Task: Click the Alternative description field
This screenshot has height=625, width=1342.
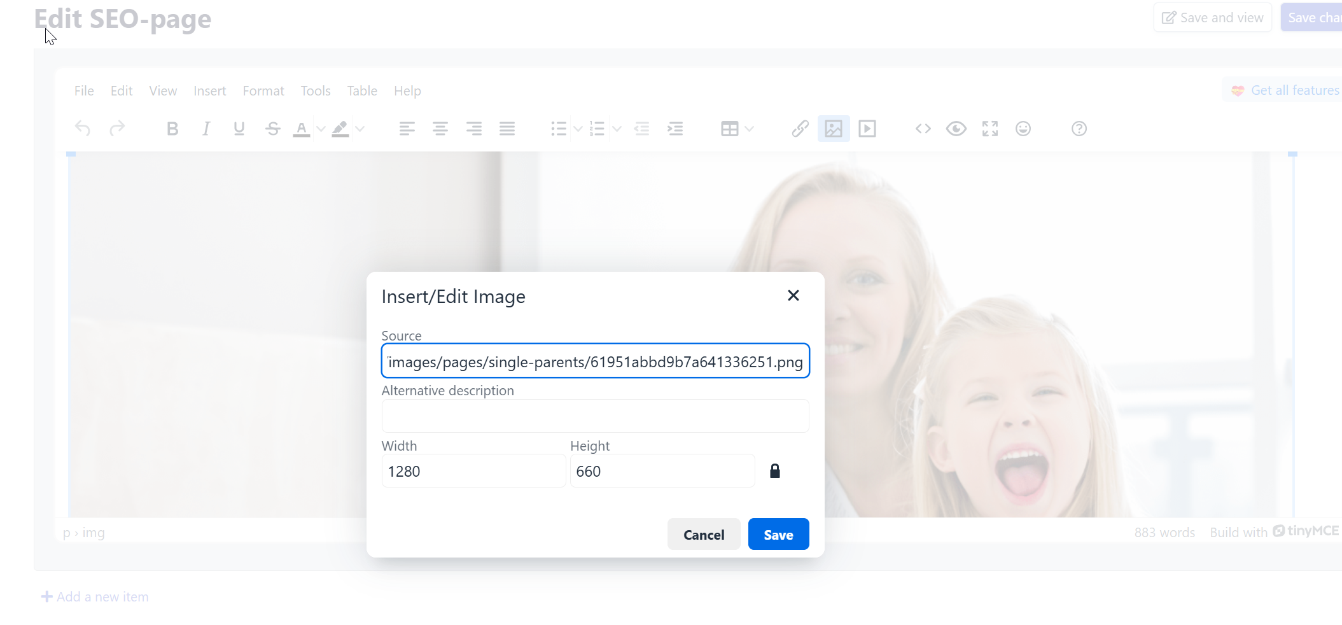Action: click(x=596, y=416)
